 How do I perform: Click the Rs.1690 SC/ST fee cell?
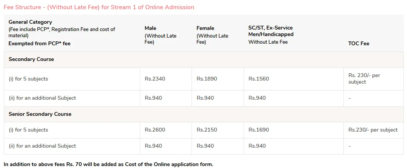259,130
